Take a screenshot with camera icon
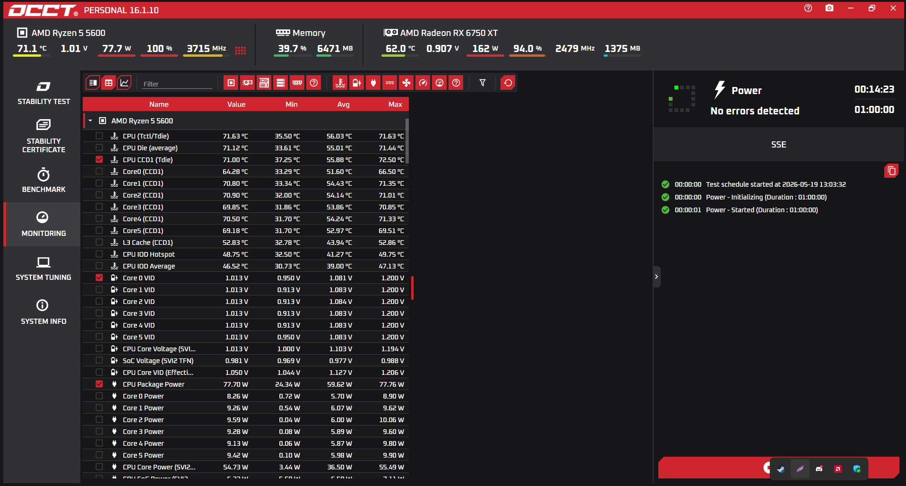906x486 pixels. (829, 8)
